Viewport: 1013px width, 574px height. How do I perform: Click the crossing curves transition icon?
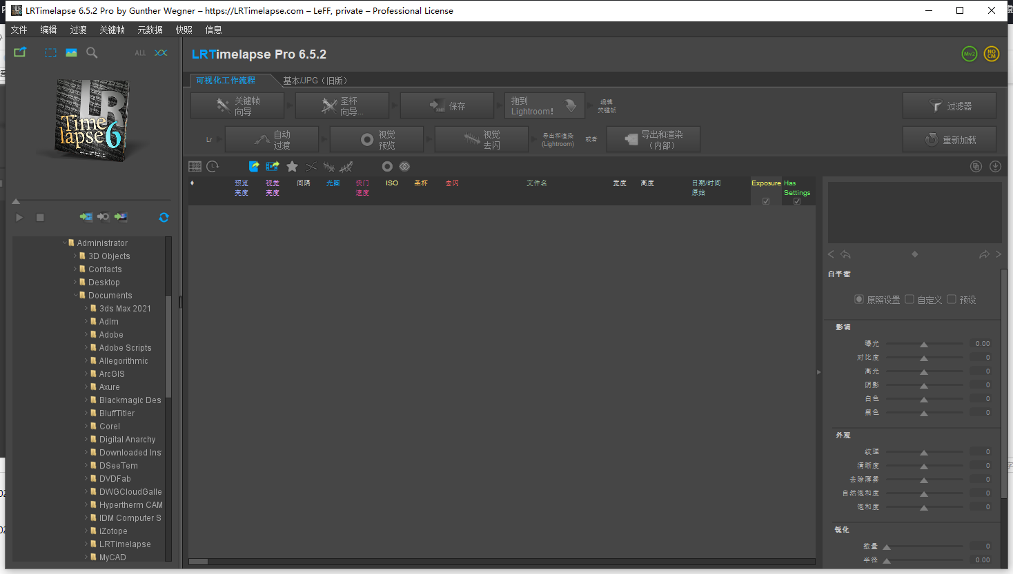coord(311,166)
